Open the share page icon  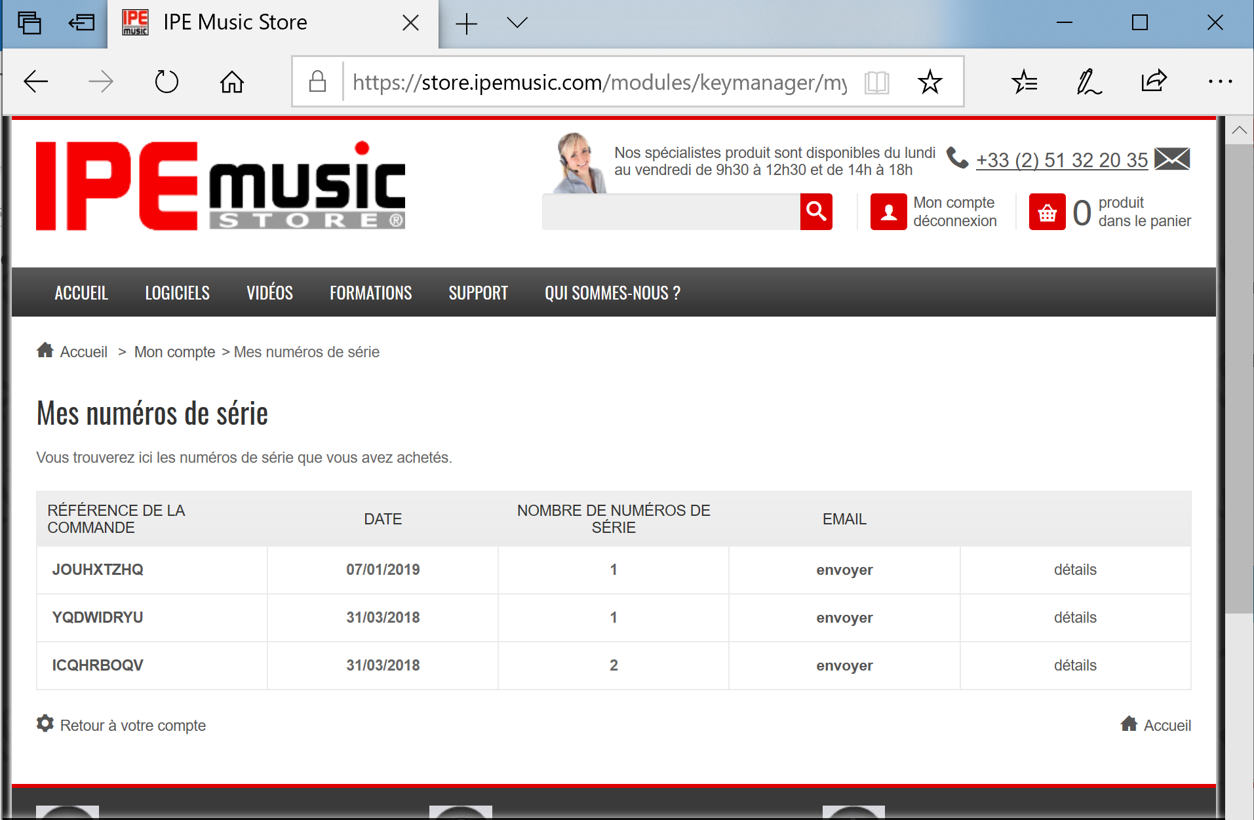[1153, 82]
